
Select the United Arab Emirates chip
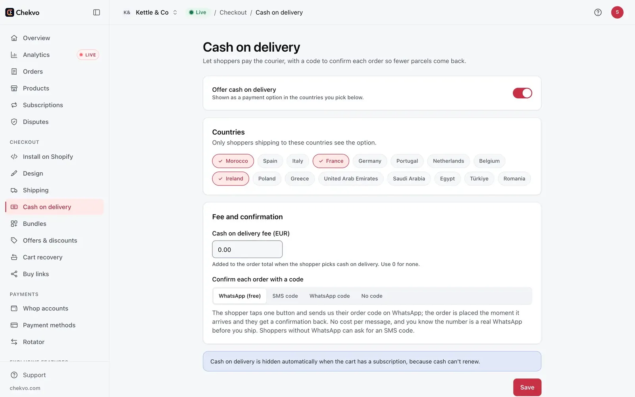tap(351, 179)
